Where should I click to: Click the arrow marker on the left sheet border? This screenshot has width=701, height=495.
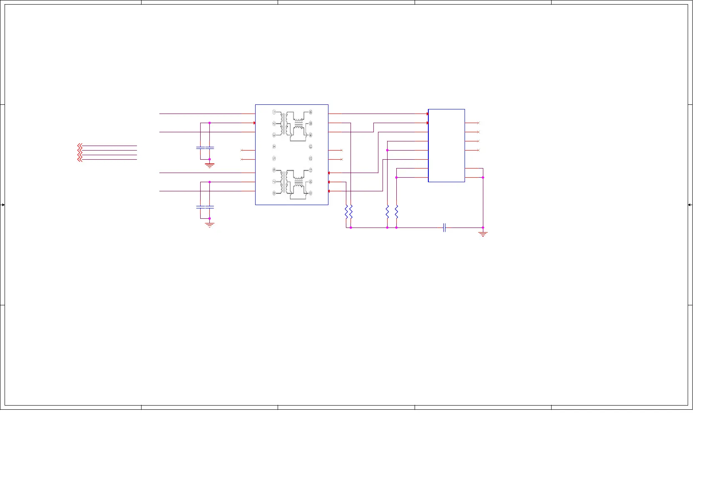tap(3, 205)
